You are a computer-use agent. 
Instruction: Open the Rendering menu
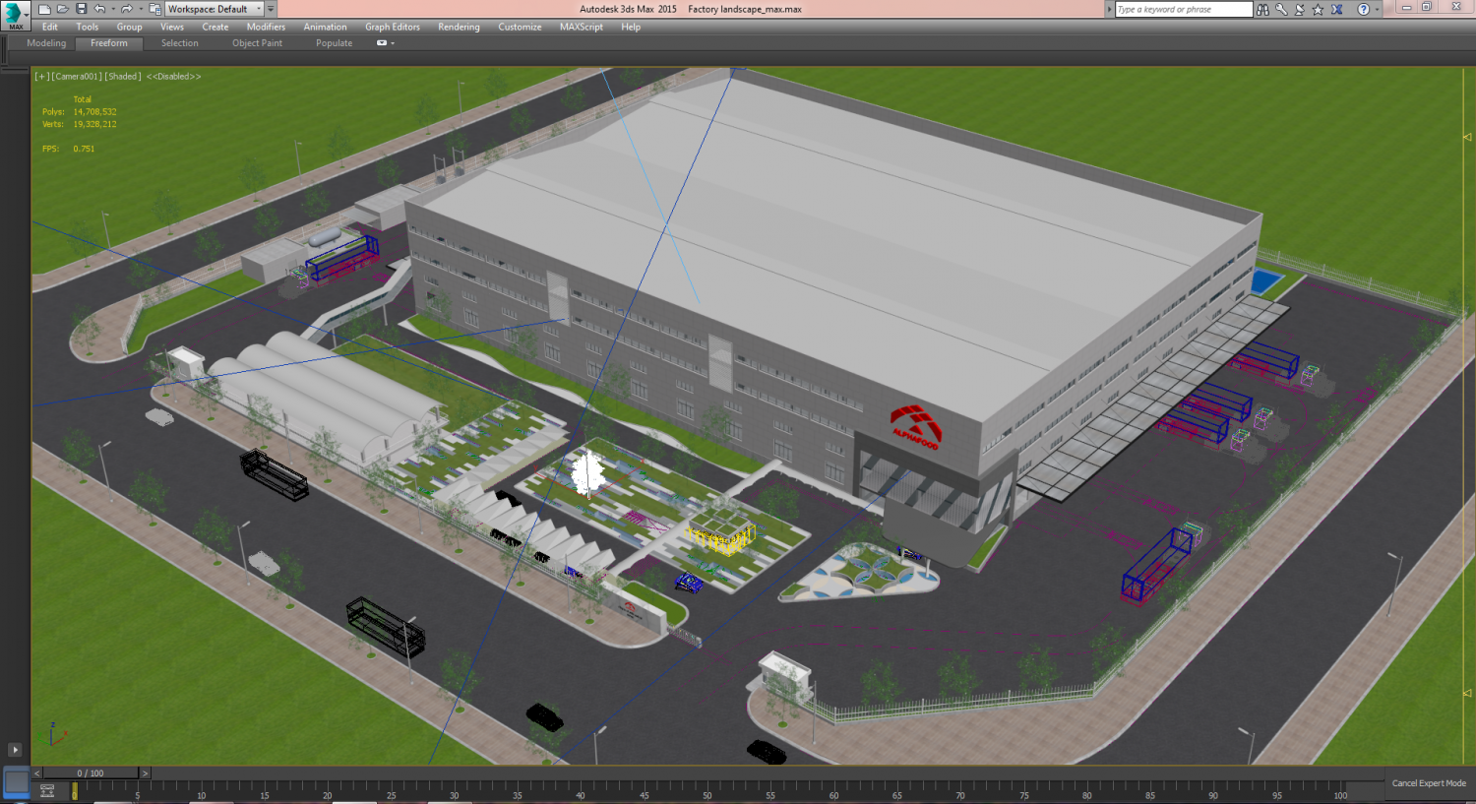[459, 27]
